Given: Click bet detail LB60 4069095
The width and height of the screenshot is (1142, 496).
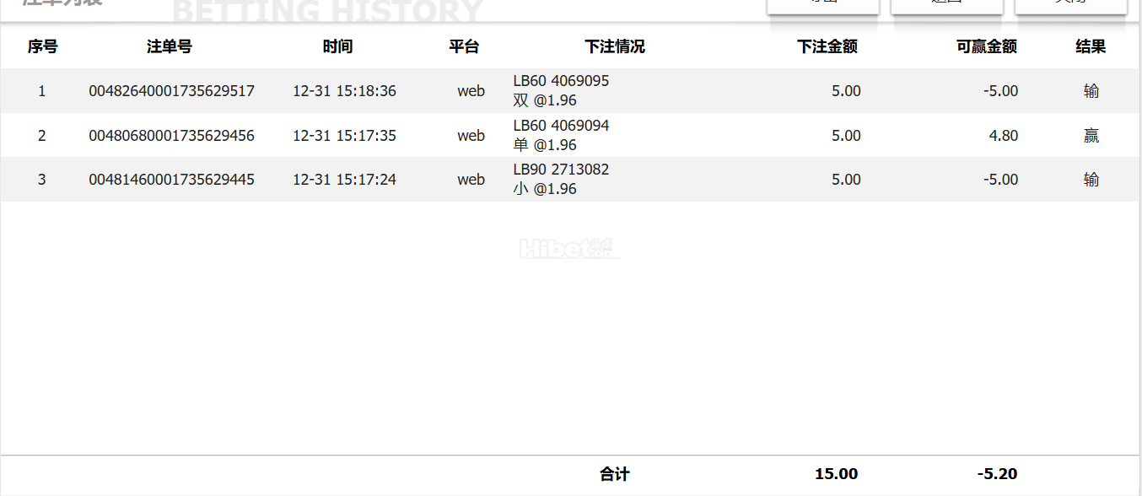Looking at the screenshot, I should click(561, 81).
